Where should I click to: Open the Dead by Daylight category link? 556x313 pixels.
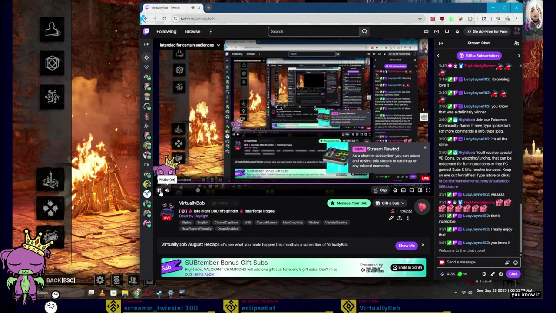(x=194, y=216)
